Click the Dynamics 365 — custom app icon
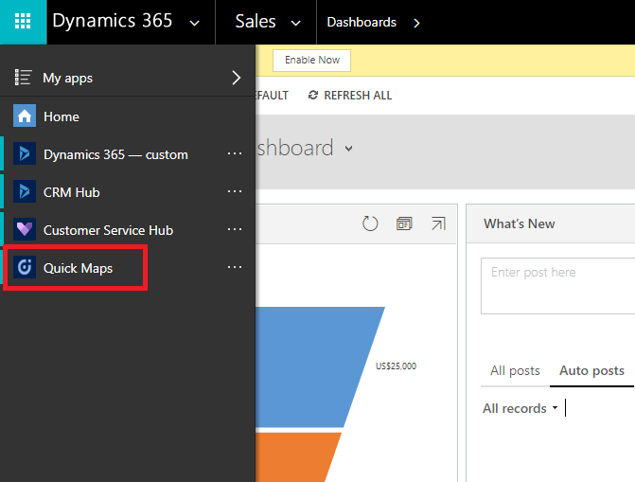Screen dimensions: 635x482 pos(25,153)
